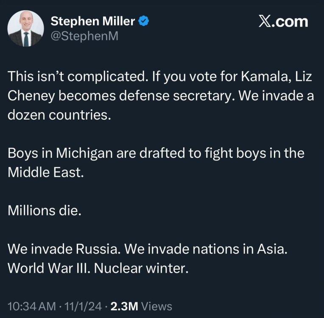Click the ".com" text beside the X logo

pos(290,22)
